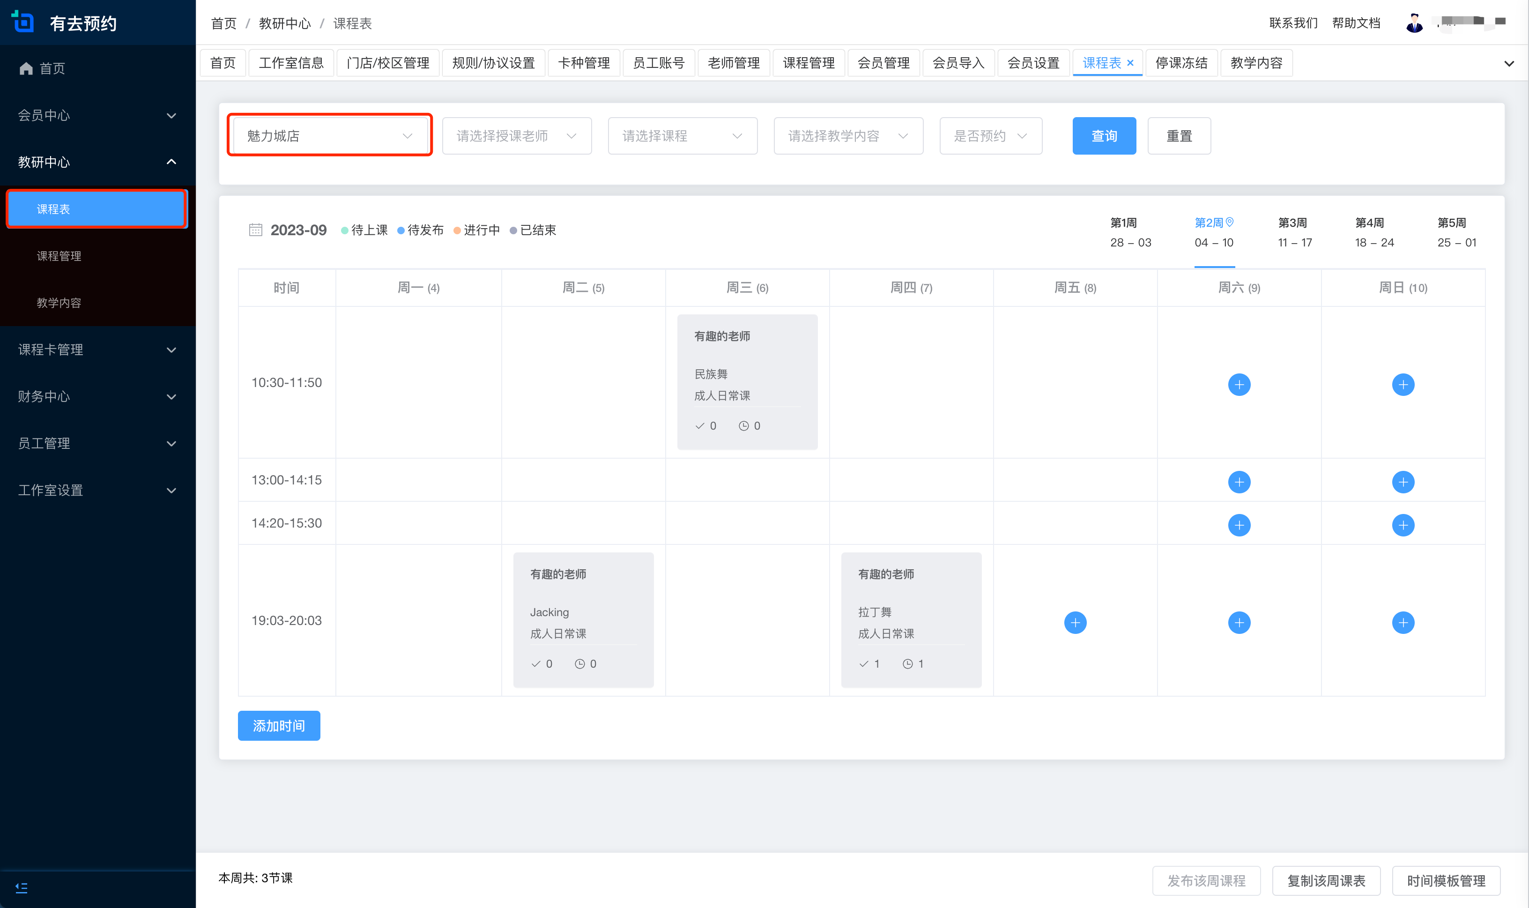Click the calendar icon next to 2023-09
Screen dimensions: 1529x908
tap(256, 230)
